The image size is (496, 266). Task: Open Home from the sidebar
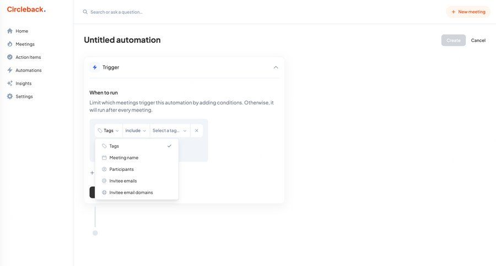point(21,31)
